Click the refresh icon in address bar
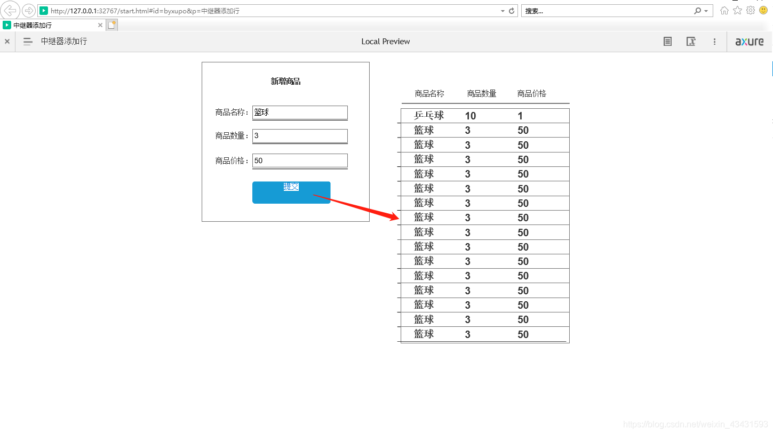This screenshot has height=434, width=773. [512, 11]
